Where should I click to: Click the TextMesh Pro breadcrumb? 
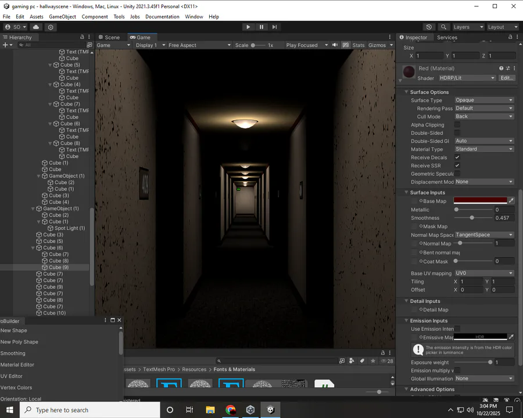tap(159, 369)
